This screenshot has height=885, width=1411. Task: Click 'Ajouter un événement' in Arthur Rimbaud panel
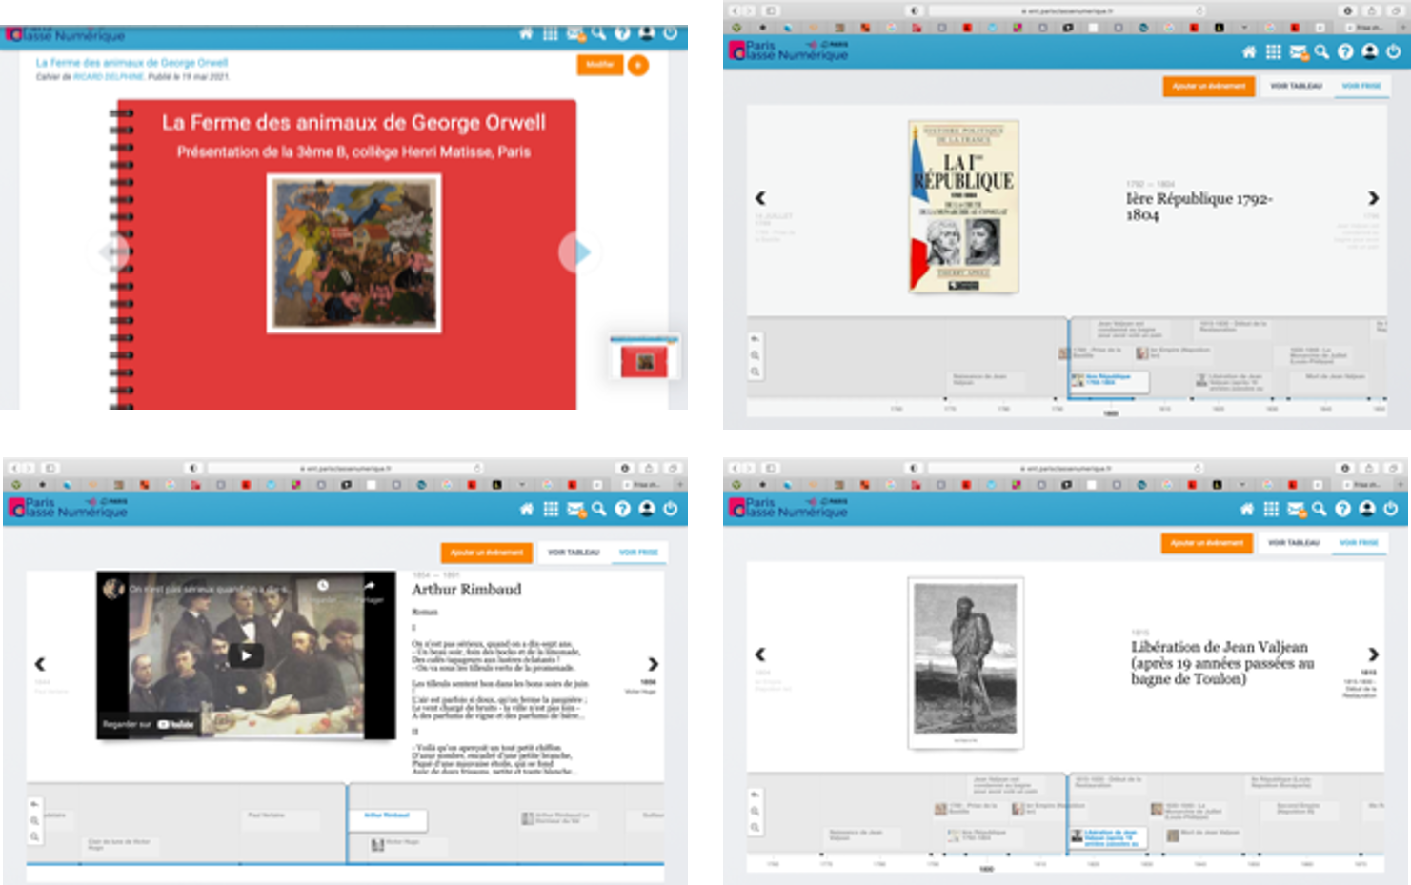(x=486, y=553)
